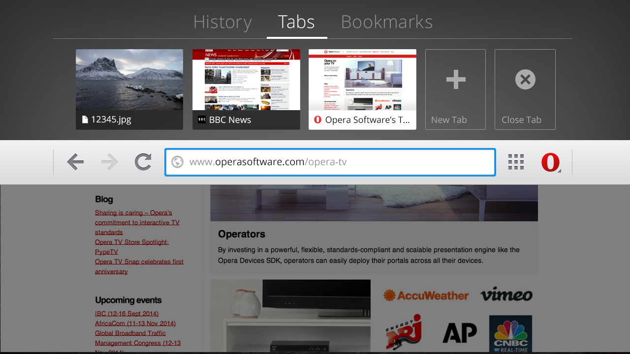Click the BBC favicon on BBC News tab
This screenshot has height=354, width=630.
click(x=202, y=119)
